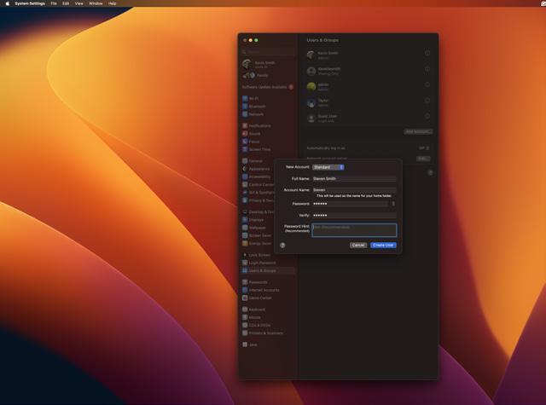Click the Verify password field

(x=354, y=216)
